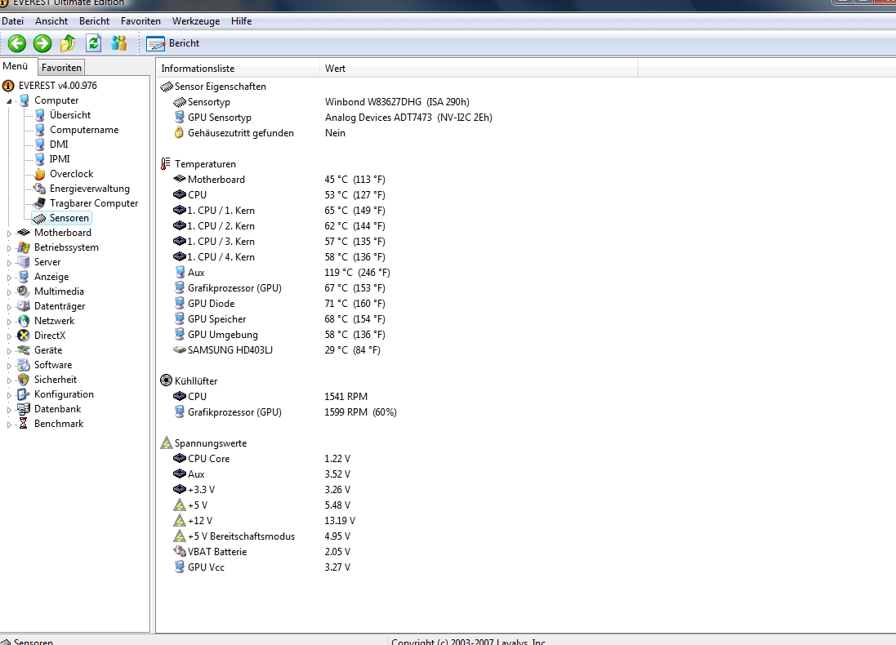Expand the Netzwerk tree node
This screenshot has width=896, height=645.
9,322
